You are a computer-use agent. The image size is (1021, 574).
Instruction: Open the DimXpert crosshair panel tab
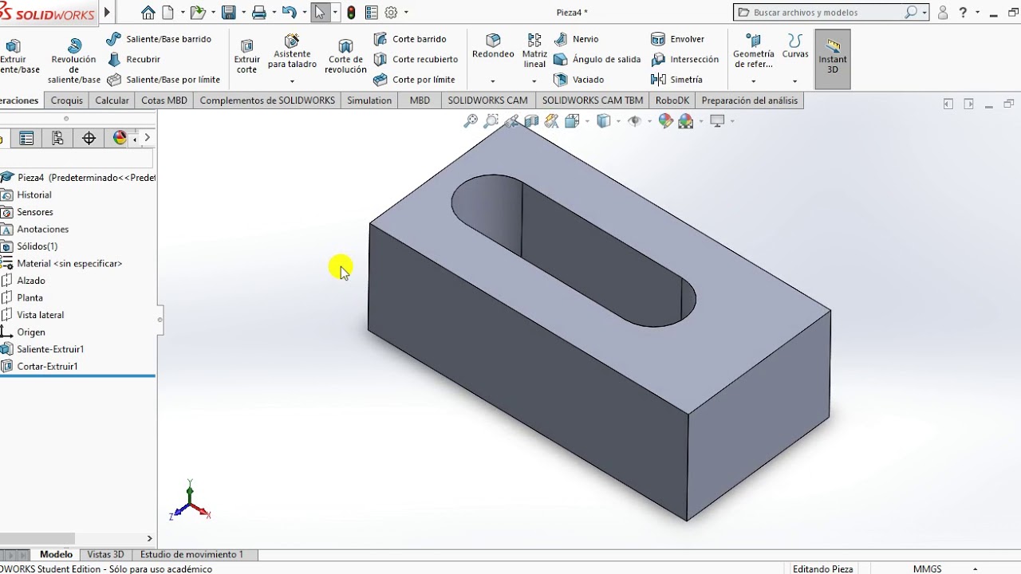click(89, 139)
